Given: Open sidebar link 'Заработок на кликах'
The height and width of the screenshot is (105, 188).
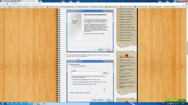Looking at the screenshot, I should coord(125,24).
